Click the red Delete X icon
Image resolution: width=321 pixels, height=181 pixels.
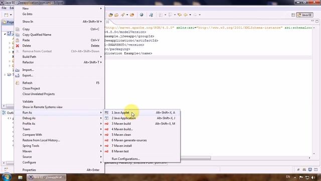(18, 46)
